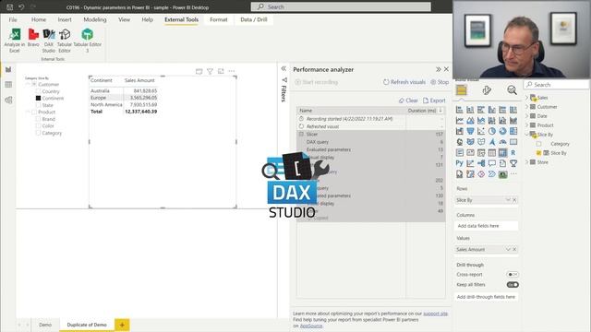Collapse the Slicer entry in Performance analyzer
This screenshot has width=591, height=332.
click(301, 134)
